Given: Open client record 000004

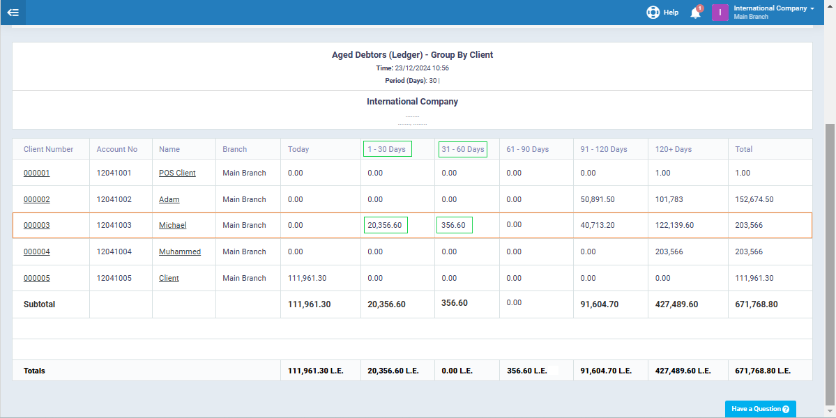Looking at the screenshot, I should (36, 251).
